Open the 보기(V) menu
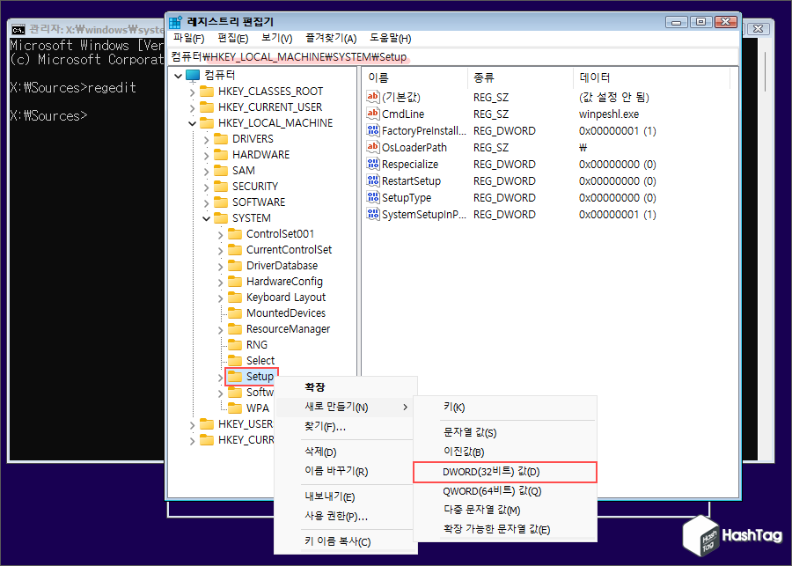Screen dimensions: 792x566 [x=277, y=39]
